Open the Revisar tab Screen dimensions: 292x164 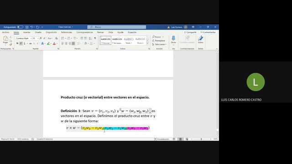tap(100, 32)
